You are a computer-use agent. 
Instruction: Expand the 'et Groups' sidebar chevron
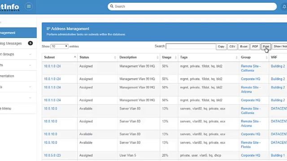pos(30,54)
